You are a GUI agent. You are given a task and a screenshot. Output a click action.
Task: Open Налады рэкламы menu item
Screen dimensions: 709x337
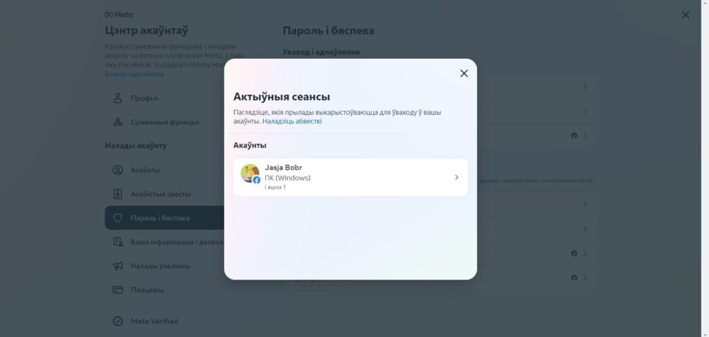165,266
